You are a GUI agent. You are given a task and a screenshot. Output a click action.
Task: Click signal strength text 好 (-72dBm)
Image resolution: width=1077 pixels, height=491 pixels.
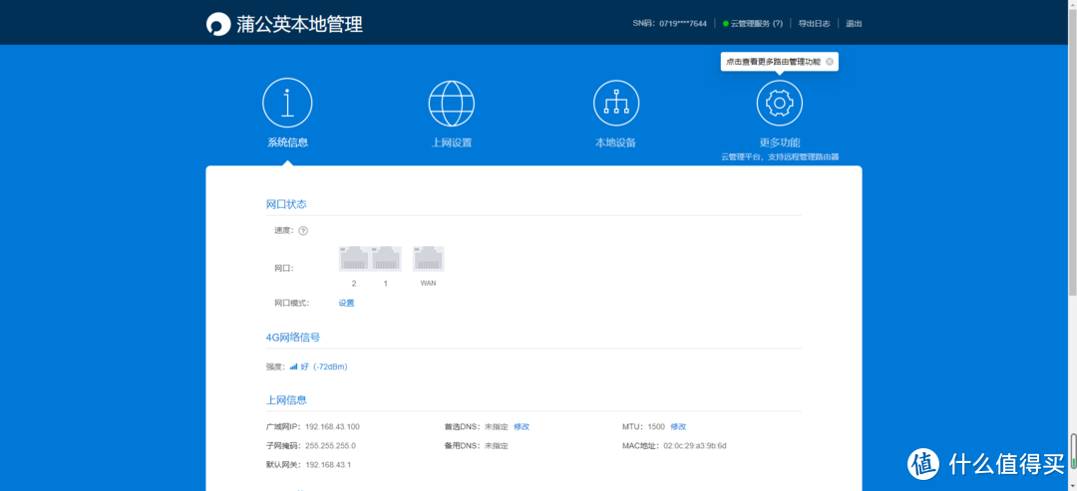point(324,367)
